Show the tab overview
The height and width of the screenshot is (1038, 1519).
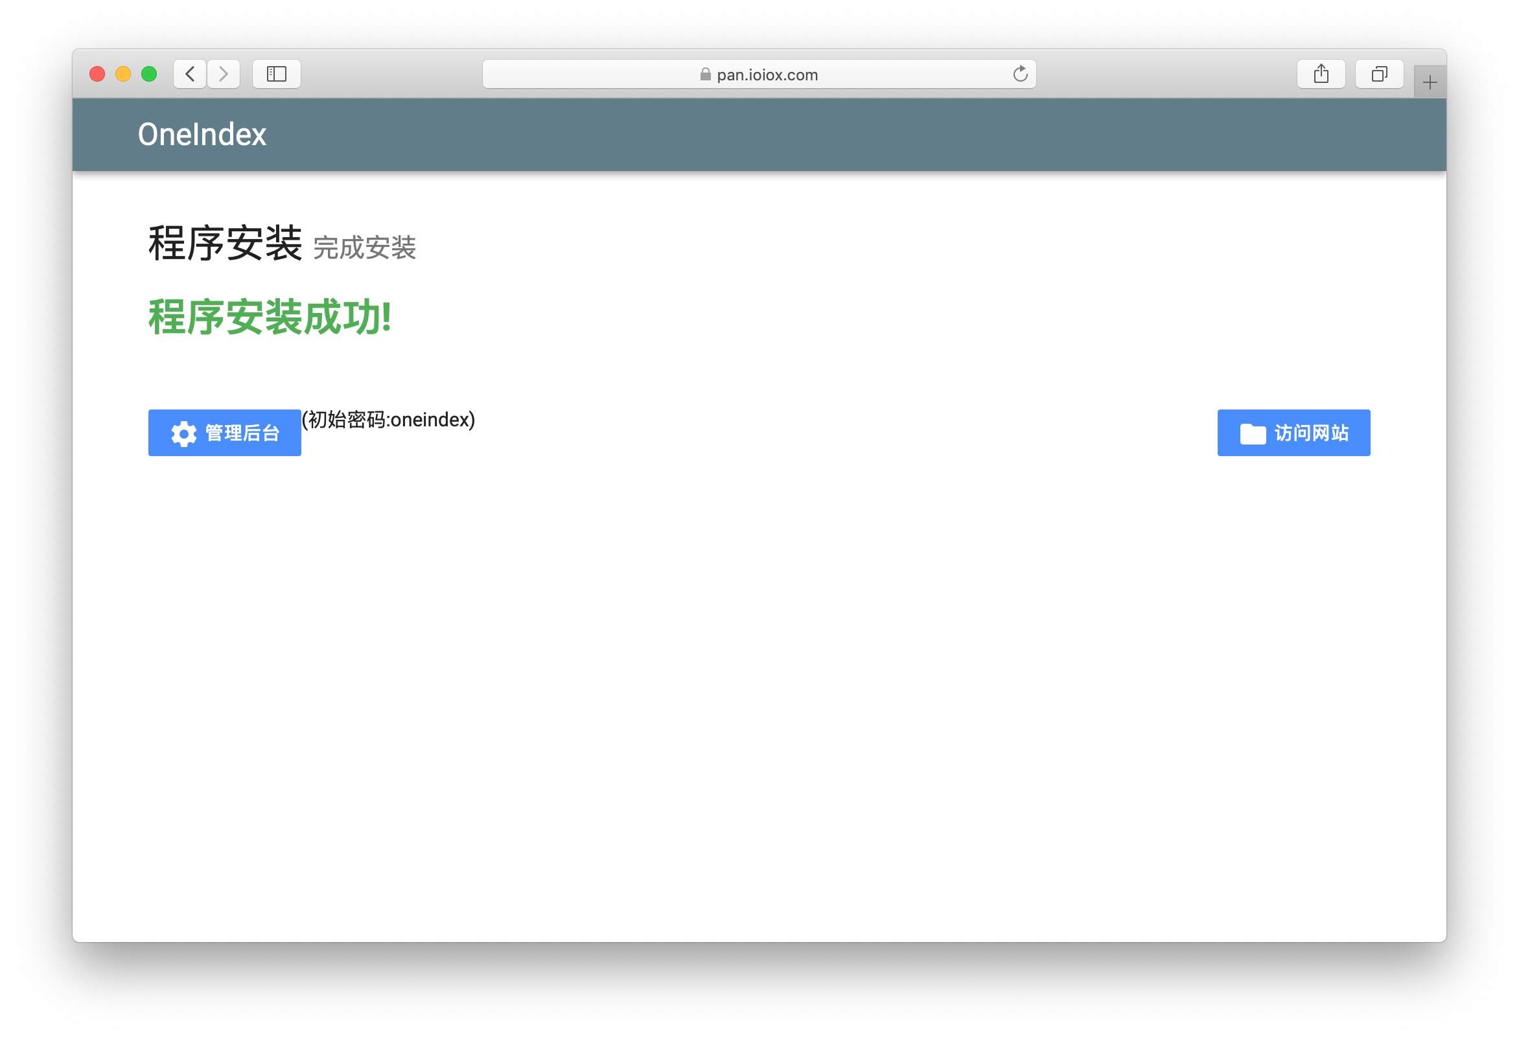pos(1379,74)
